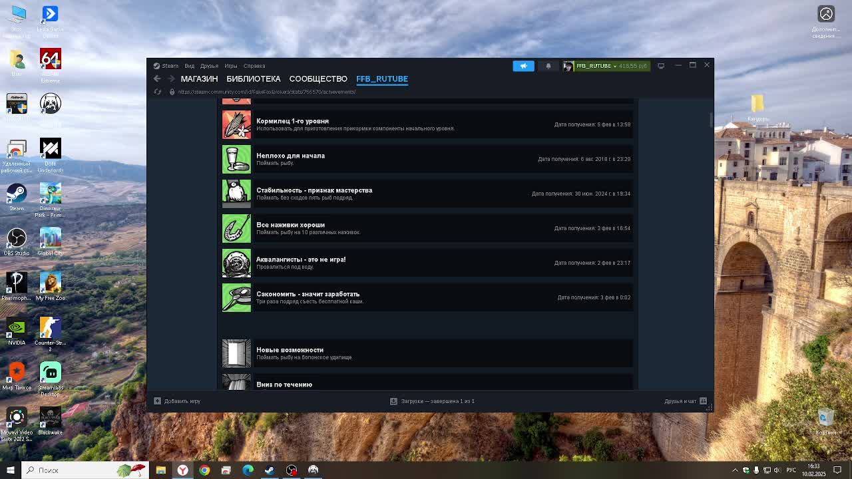The height and width of the screenshot is (479, 852).
Task: Open the Корзина recycle bin
Action: (825, 420)
